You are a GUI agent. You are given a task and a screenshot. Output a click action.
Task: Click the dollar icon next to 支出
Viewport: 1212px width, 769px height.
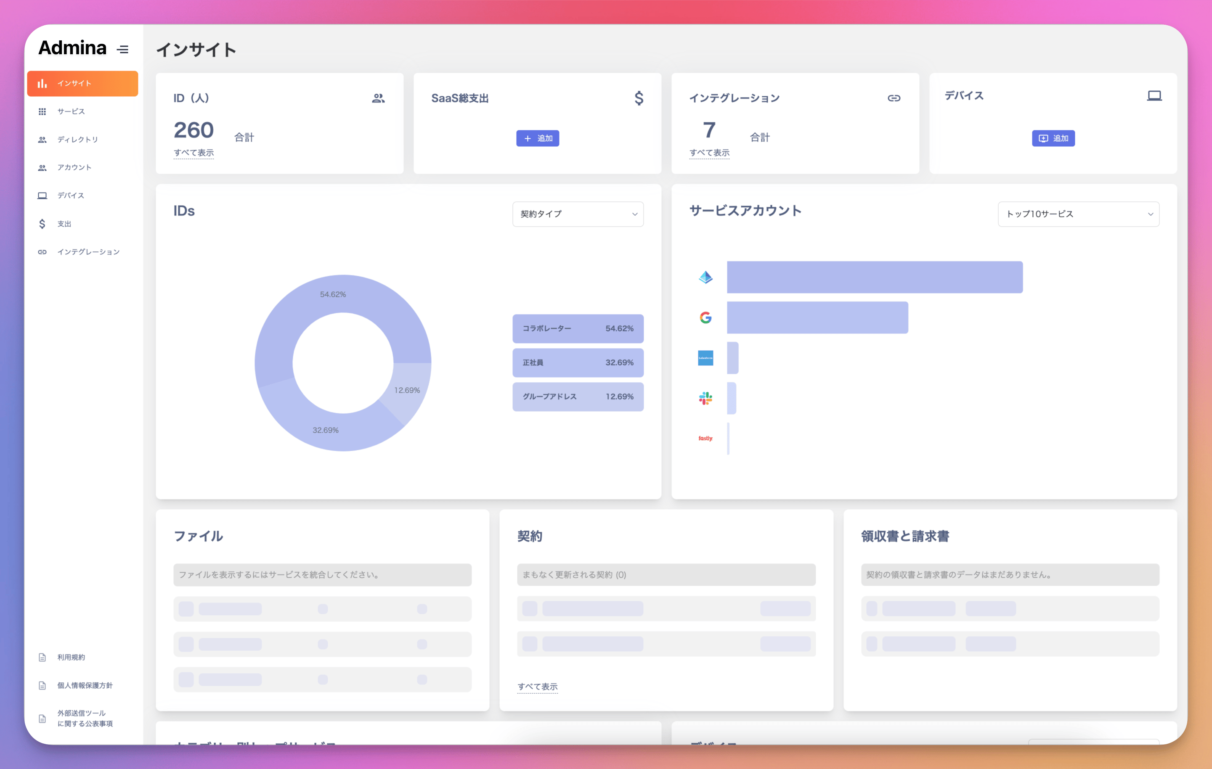42,224
